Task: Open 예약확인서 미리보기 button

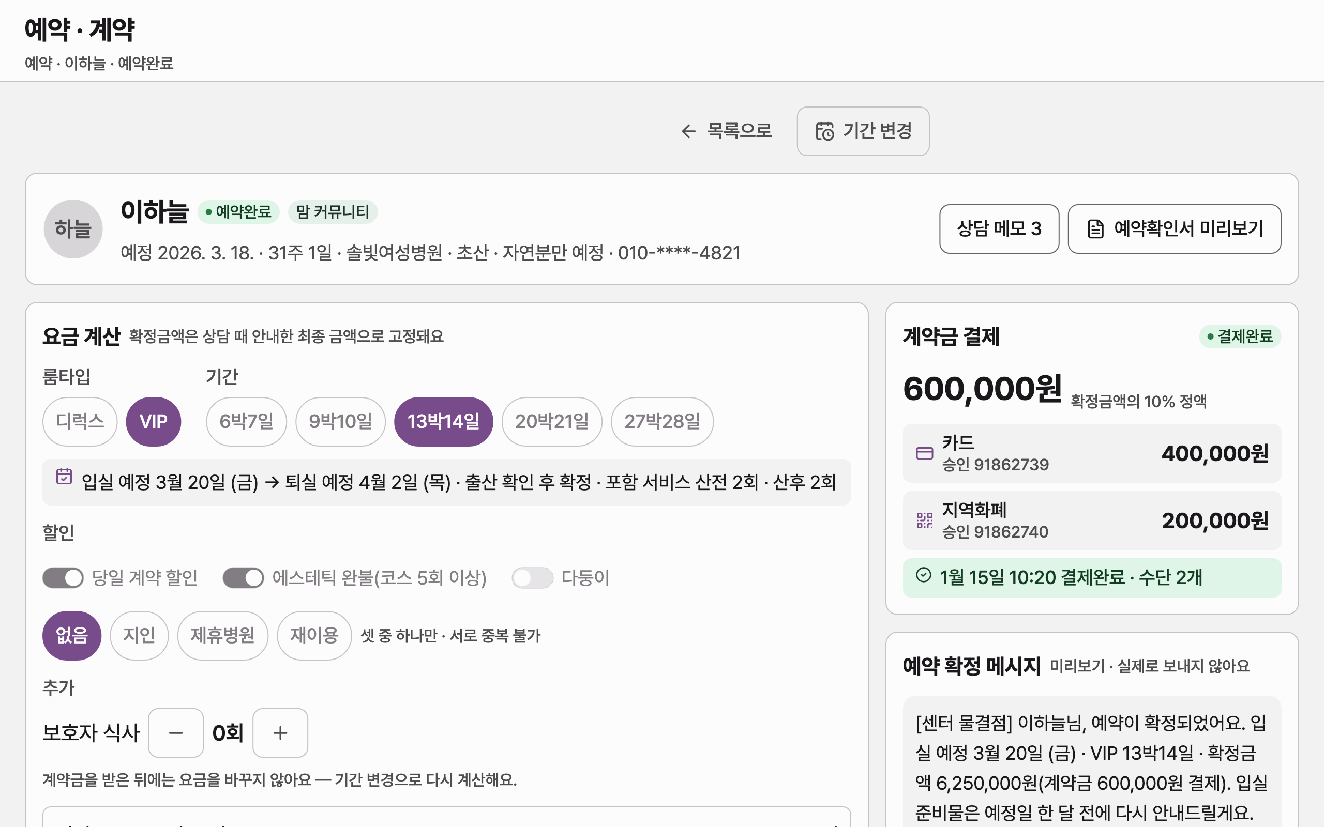Action: (x=1174, y=228)
